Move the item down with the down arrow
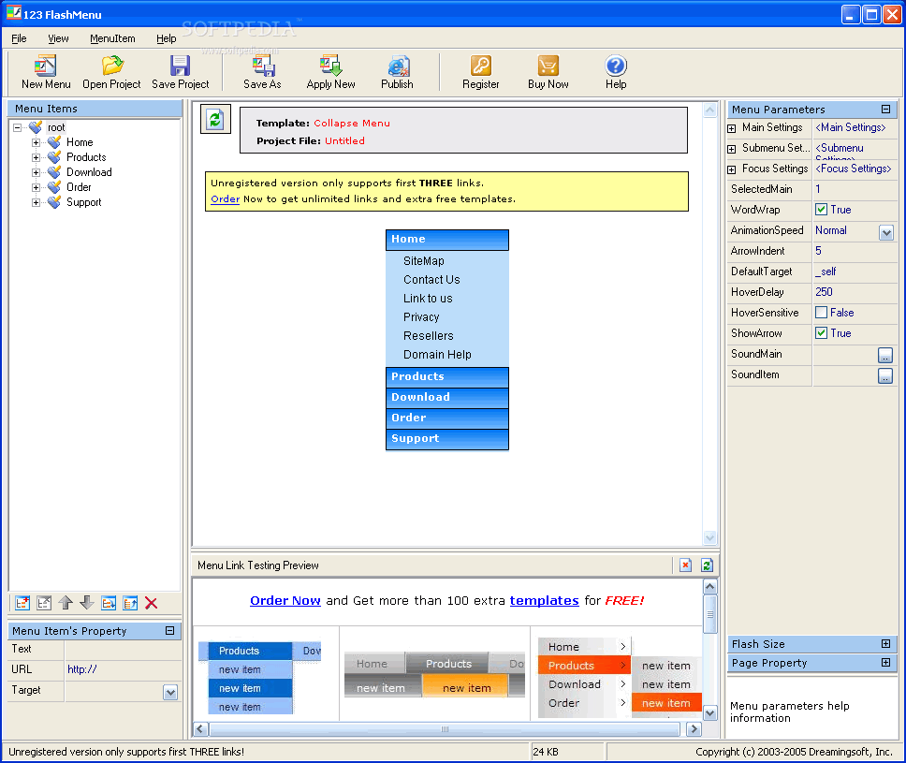Viewport: 906px width, 763px height. point(87,603)
